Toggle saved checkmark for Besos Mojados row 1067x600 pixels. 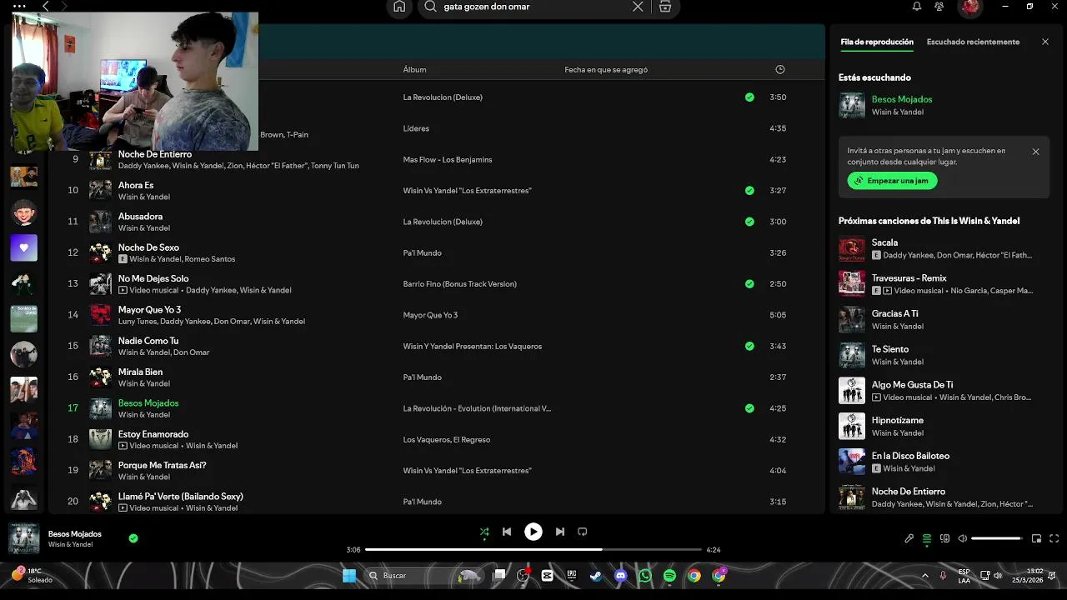tap(749, 408)
